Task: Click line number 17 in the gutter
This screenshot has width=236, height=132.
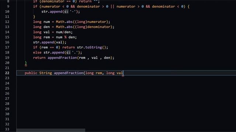Action: (7, 47)
